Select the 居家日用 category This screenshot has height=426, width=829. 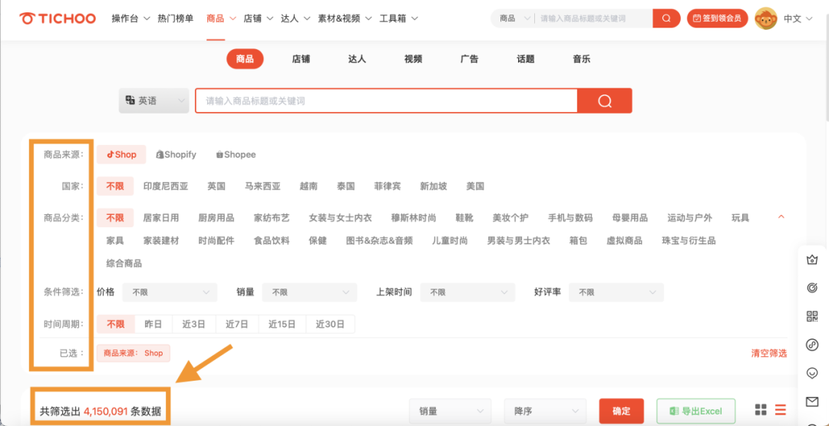click(160, 217)
